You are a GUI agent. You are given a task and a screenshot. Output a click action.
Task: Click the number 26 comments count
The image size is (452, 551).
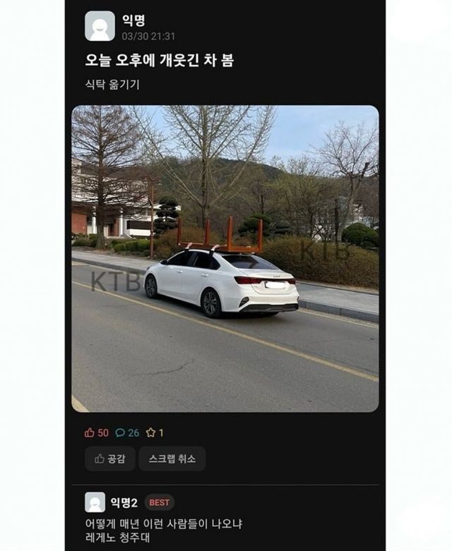[133, 433]
